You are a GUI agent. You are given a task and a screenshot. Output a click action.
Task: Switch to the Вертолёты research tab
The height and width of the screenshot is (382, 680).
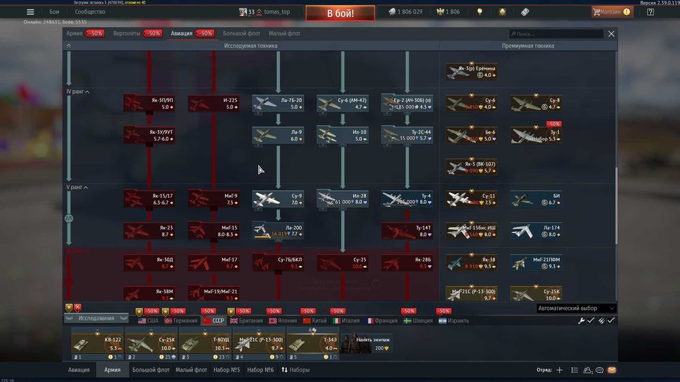pos(126,33)
